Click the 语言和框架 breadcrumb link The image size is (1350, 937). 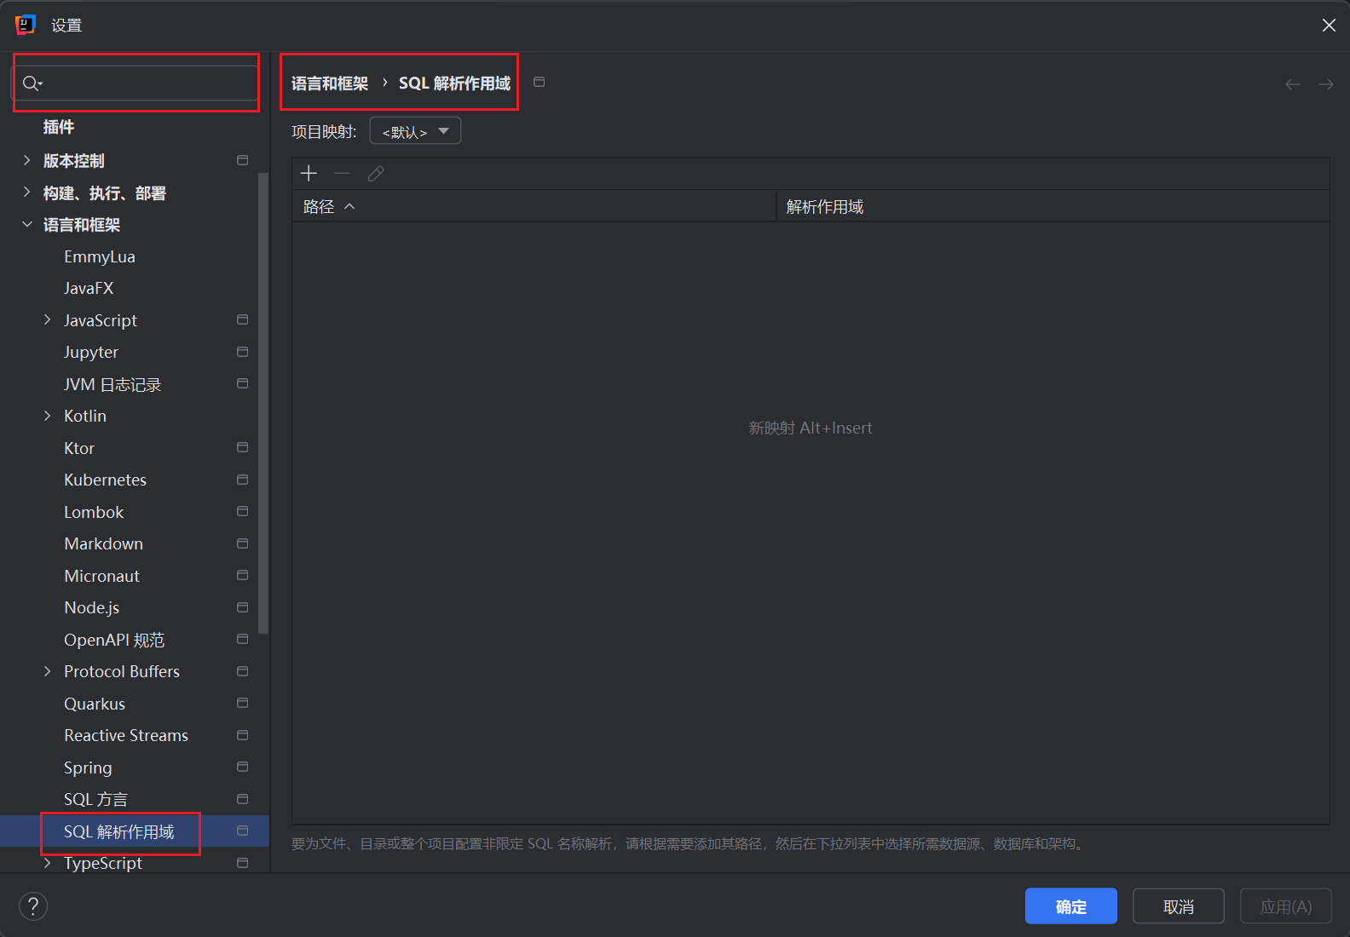click(330, 83)
